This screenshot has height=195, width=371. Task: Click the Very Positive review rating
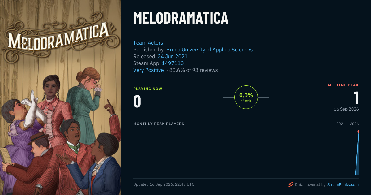[148, 70]
